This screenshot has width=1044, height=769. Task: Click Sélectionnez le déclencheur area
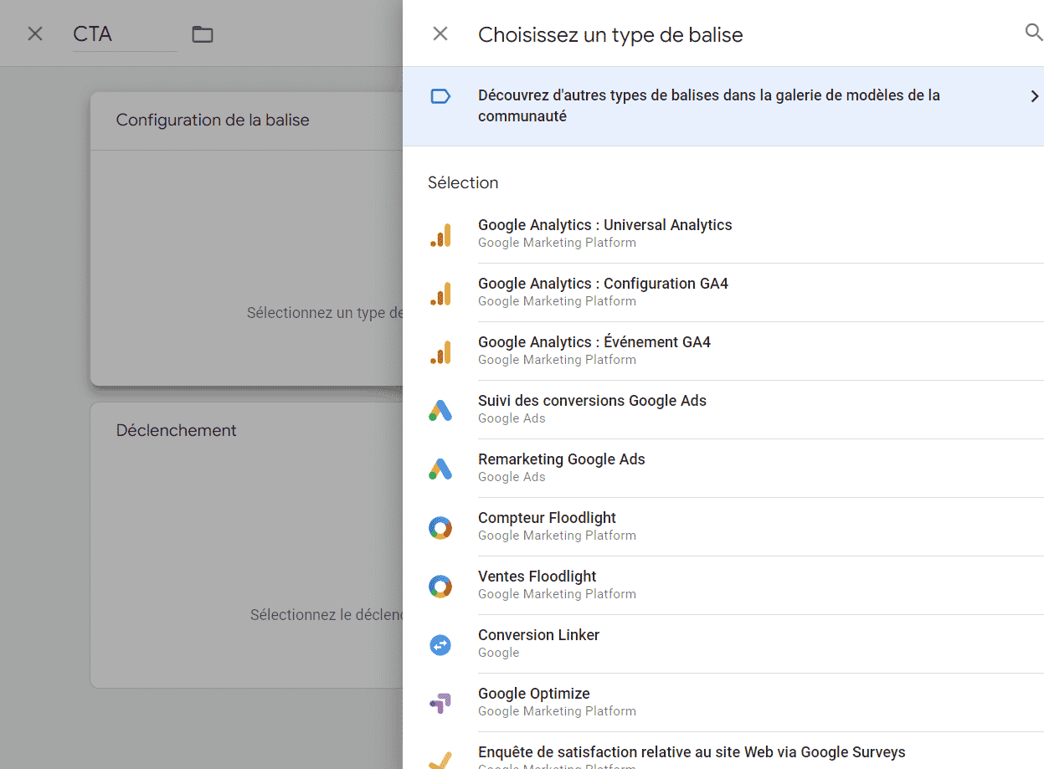coord(327,615)
